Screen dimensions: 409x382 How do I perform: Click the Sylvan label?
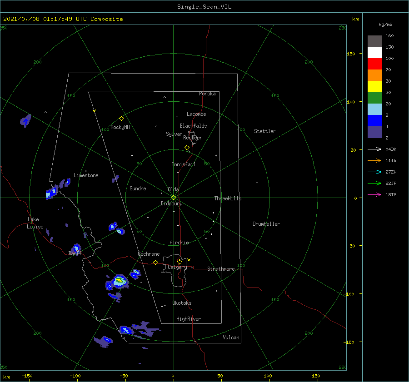[x=174, y=134]
